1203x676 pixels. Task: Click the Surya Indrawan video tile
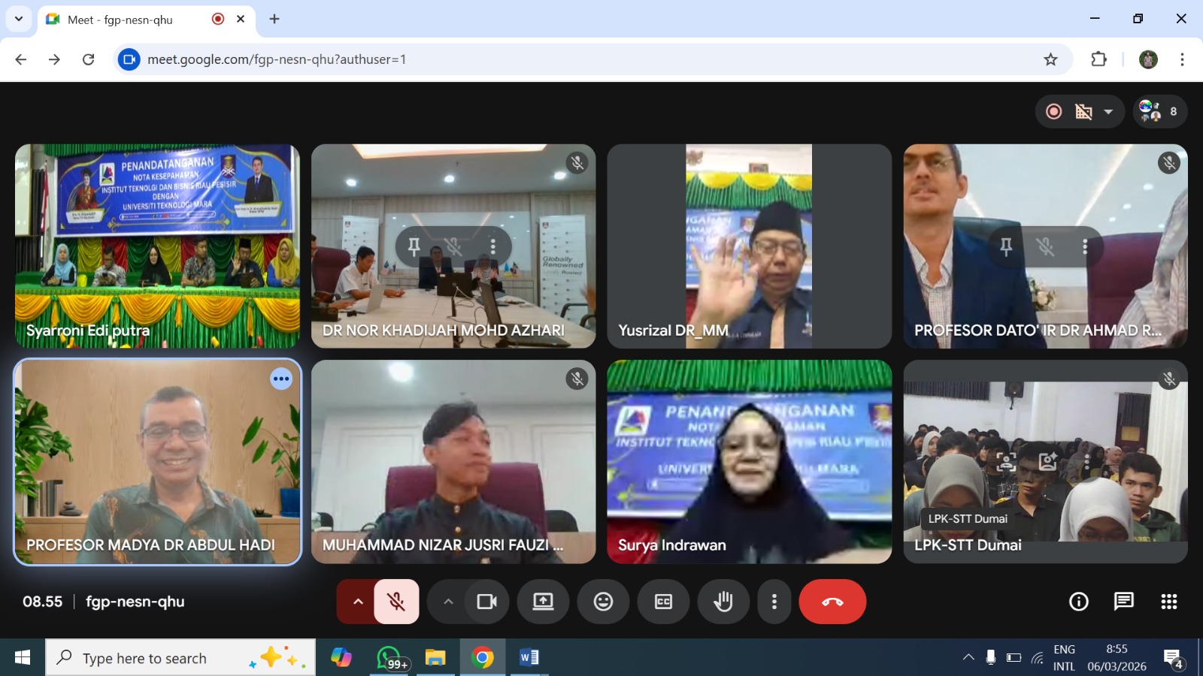pos(749,461)
